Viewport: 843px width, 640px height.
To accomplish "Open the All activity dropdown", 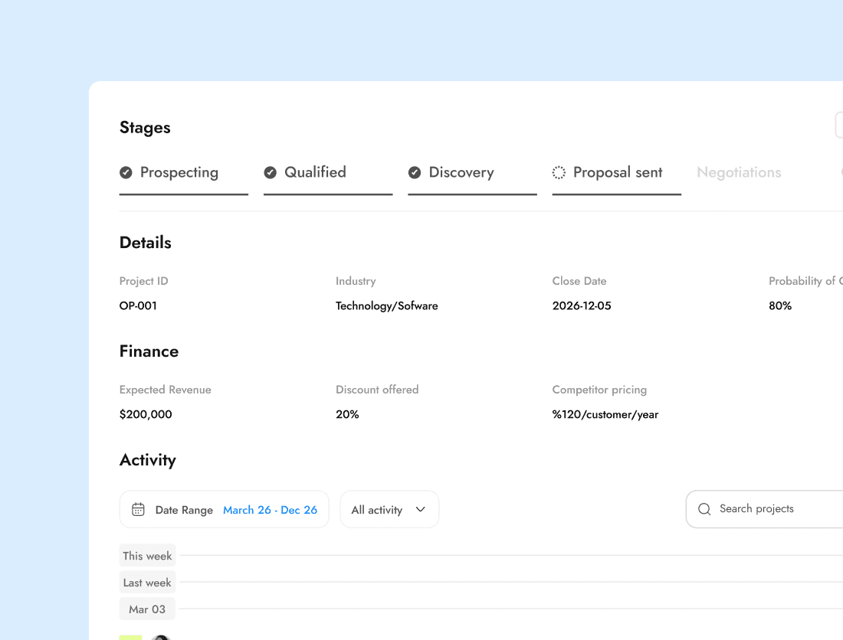I will click(x=390, y=509).
